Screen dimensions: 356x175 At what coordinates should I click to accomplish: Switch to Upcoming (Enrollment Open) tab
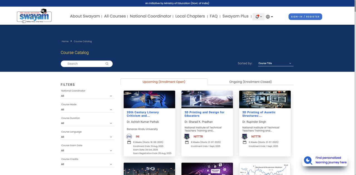(x=164, y=82)
